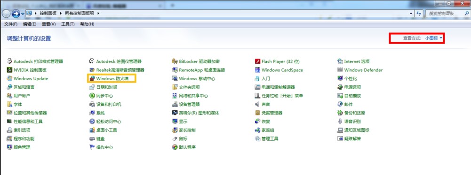The width and height of the screenshot is (471, 175).
Task: Click the 显示 monitor icon
Action: tap(175, 122)
